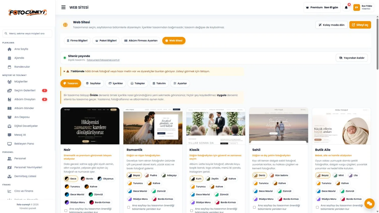Check Noir's rebuild homepage checkbox
Screen dimensions: 379x213
pyautogui.click(x=66, y=210)
